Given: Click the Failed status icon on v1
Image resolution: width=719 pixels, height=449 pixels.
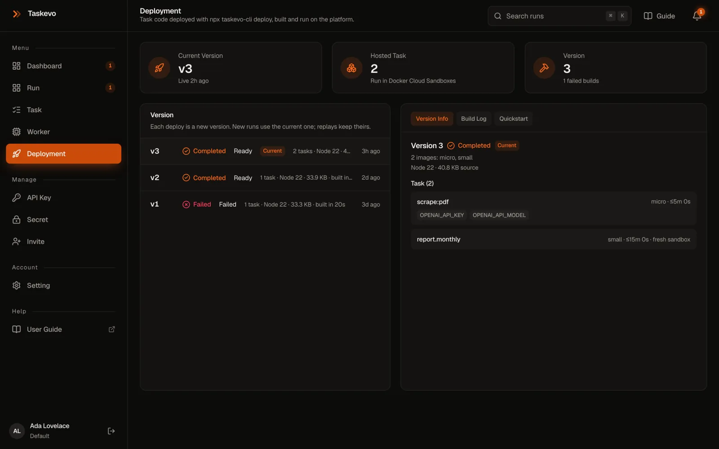Looking at the screenshot, I should pyautogui.click(x=186, y=204).
